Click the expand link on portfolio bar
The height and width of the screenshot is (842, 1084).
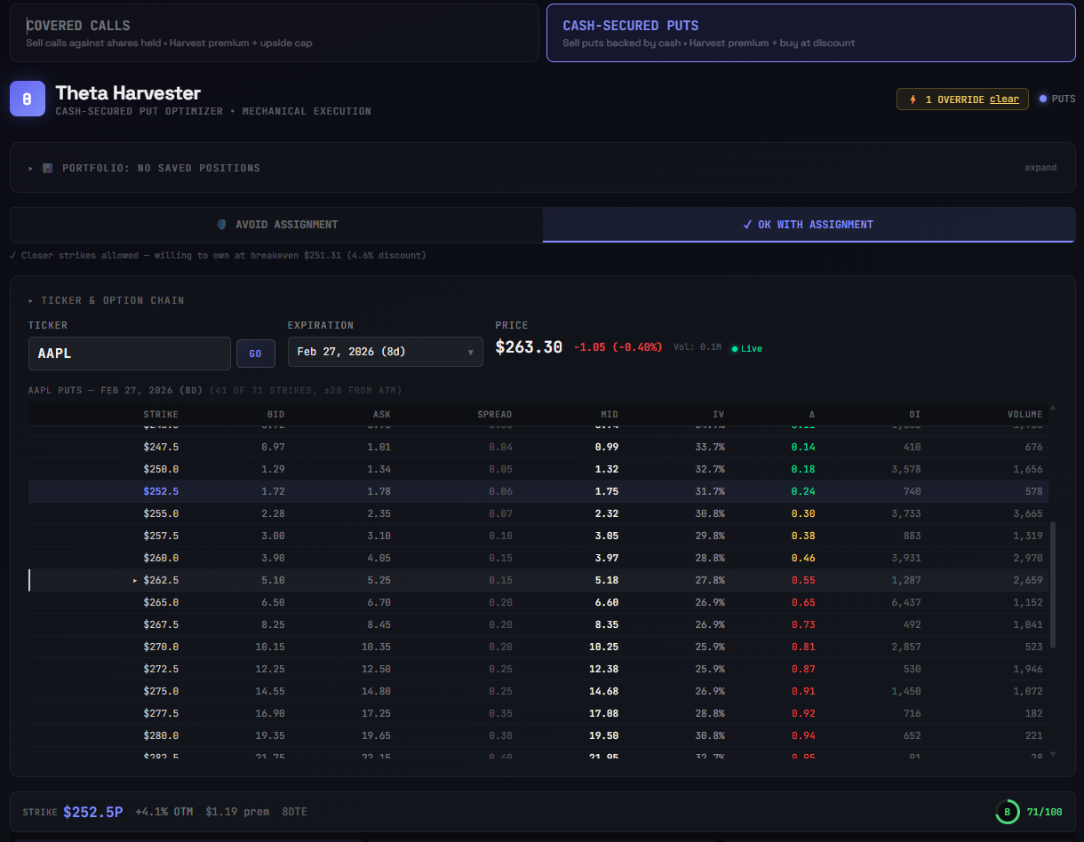1040,167
